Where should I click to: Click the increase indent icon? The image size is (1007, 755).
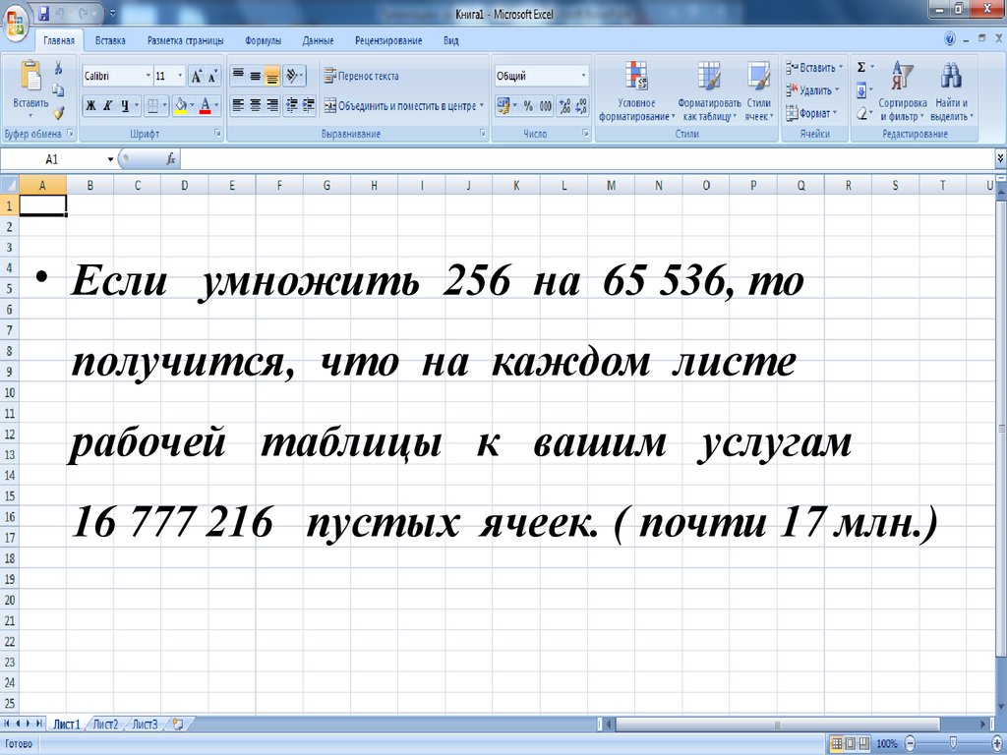pos(308,105)
